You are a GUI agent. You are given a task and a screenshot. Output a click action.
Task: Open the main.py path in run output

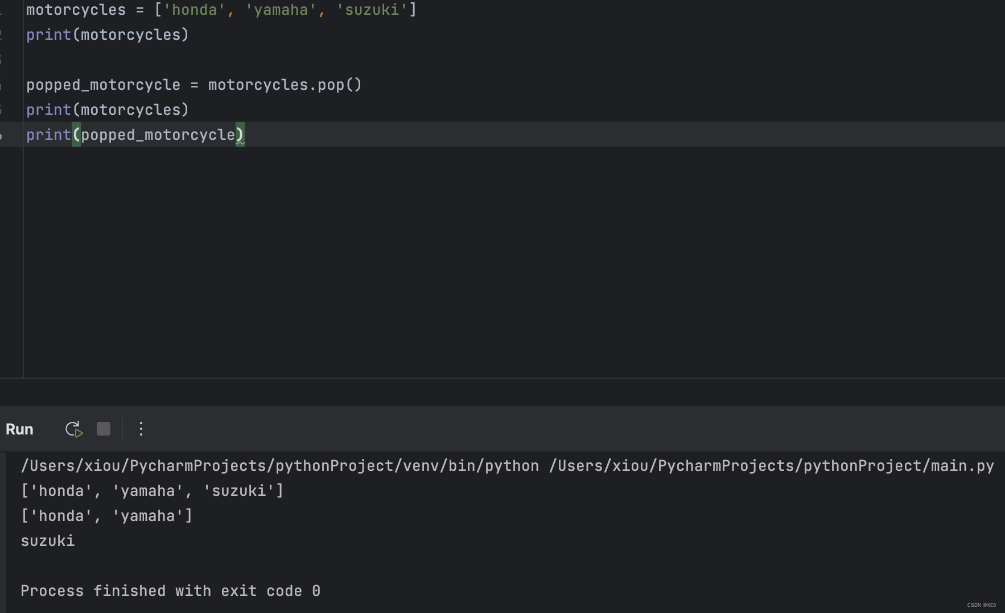(x=771, y=466)
